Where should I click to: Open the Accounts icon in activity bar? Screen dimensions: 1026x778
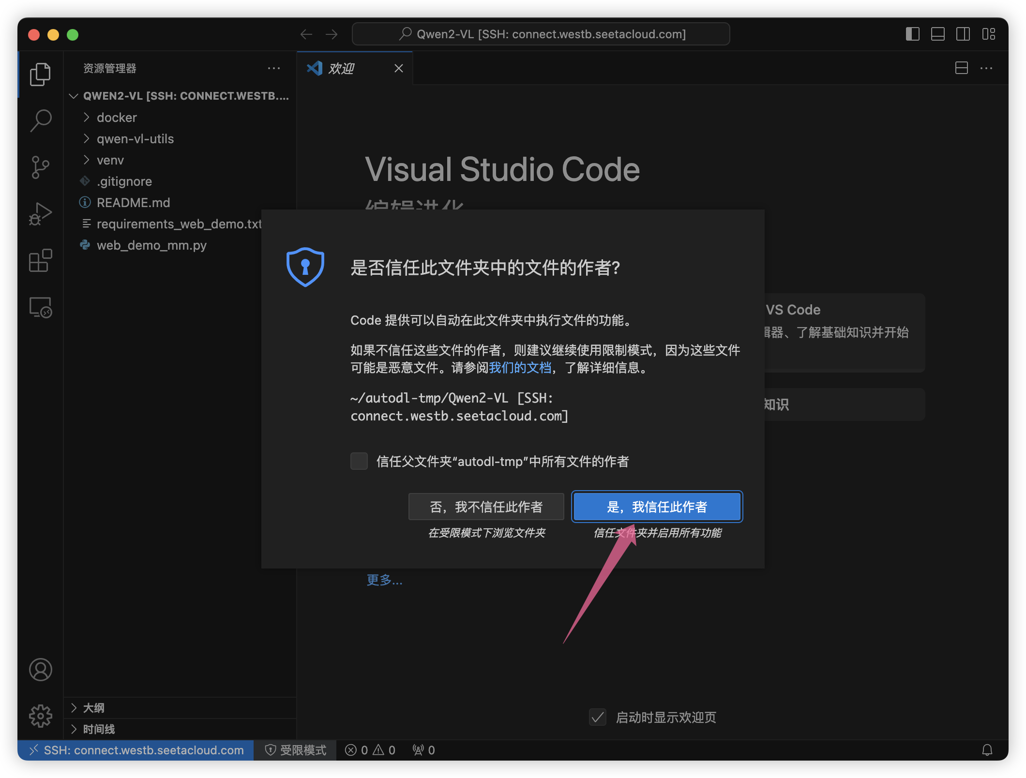click(41, 670)
